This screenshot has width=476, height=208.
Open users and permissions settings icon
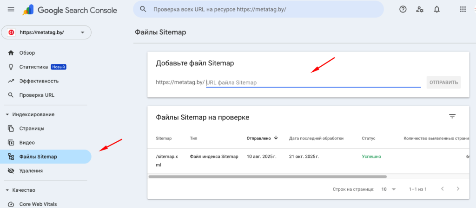pos(420,9)
